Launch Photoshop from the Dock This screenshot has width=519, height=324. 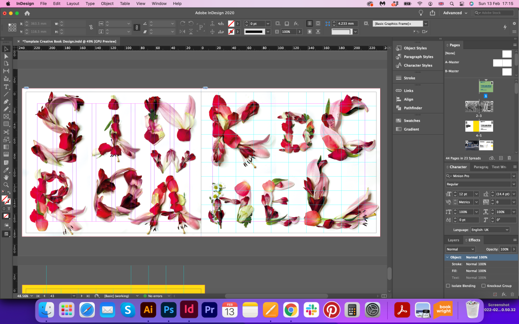point(168,309)
